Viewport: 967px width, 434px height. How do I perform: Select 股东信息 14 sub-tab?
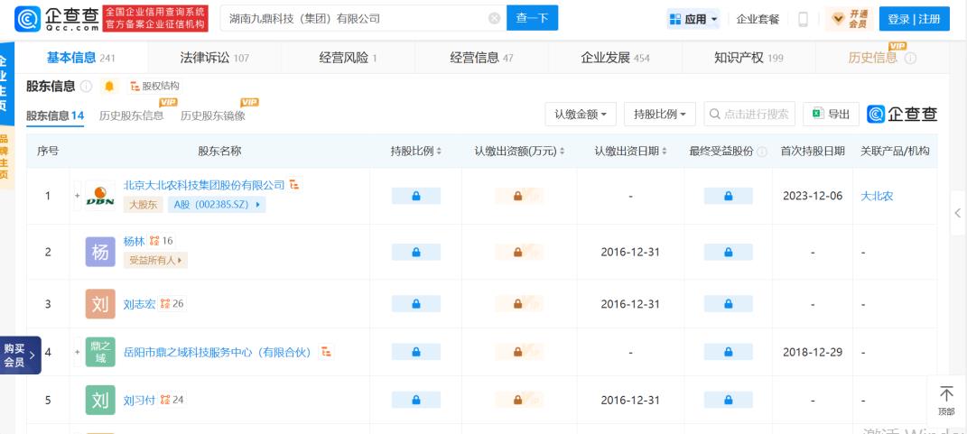[55, 115]
